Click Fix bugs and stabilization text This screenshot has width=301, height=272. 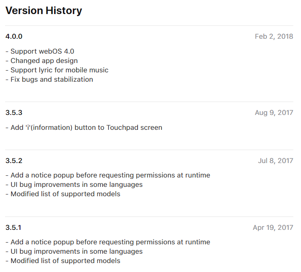coord(49,80)
